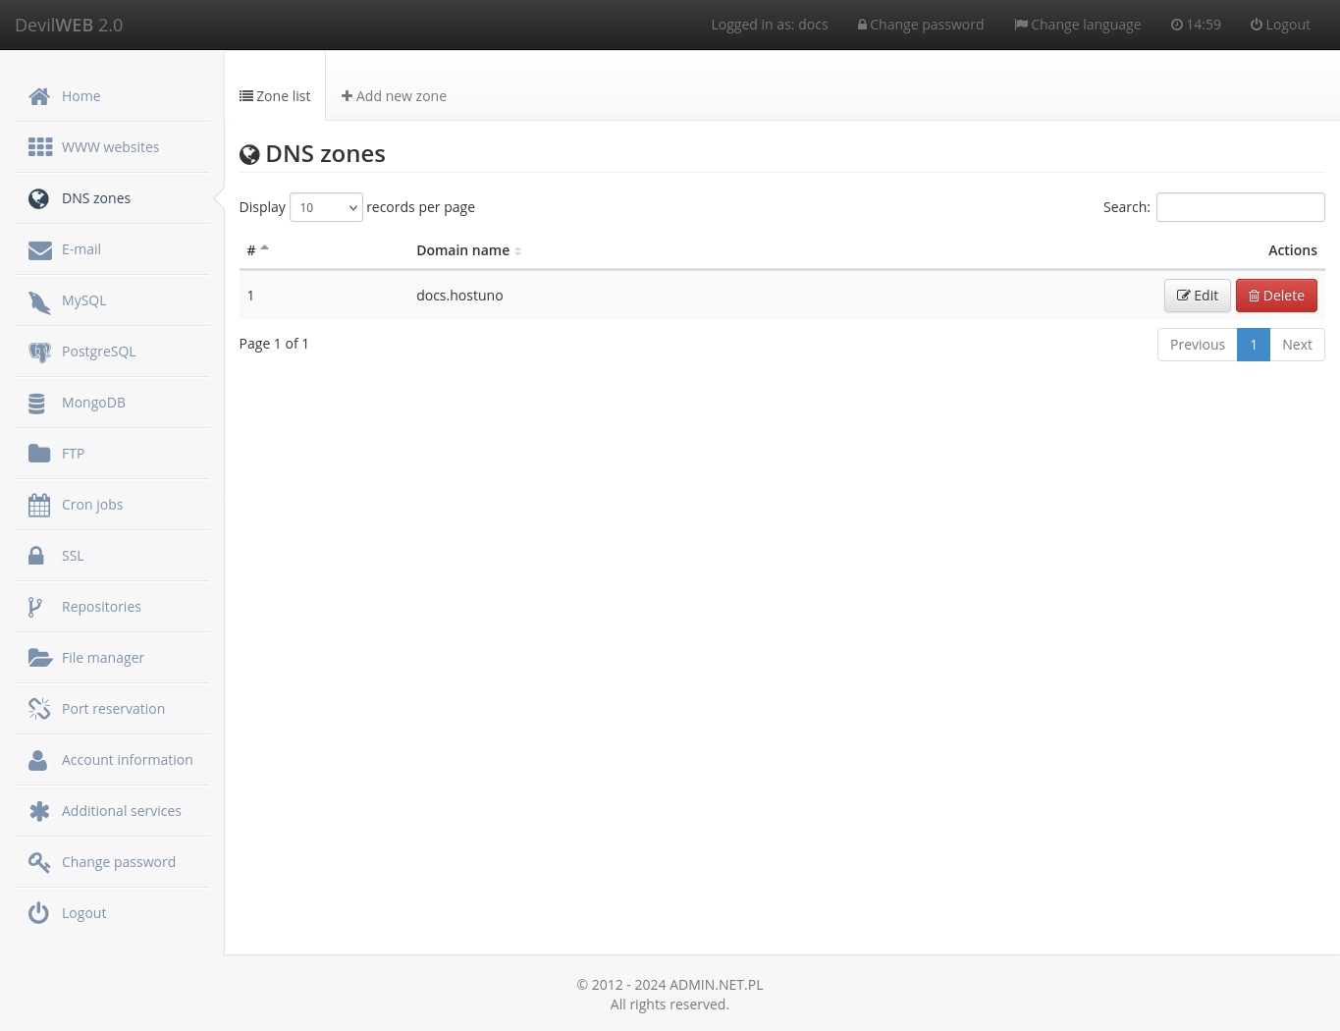The image size is (1340, 1031).
Task: Click the Port reservation broken-link icon
Action: [39, 709]
